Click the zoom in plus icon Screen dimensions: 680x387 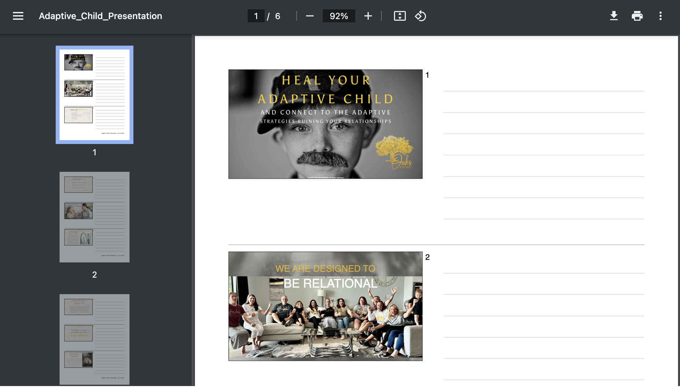(368, 16)
